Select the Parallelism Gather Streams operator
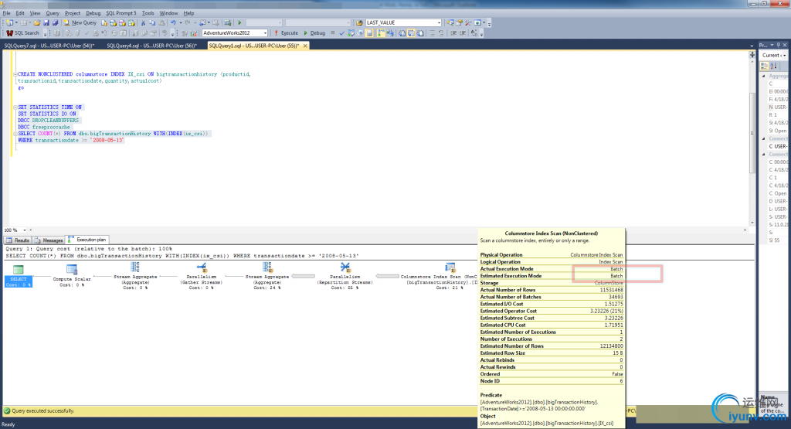This screenshot has height=429, width=791. pos(202,276)
